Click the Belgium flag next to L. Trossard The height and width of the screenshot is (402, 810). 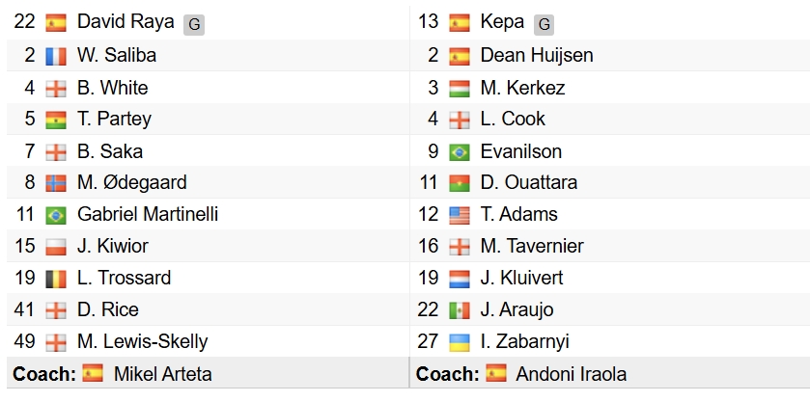coord(56,279)
